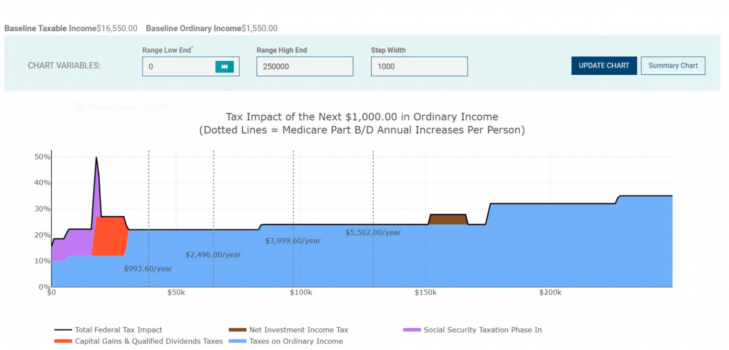
Task: Click the $3,999.60/year Medicare annotation
Action: 293,241
